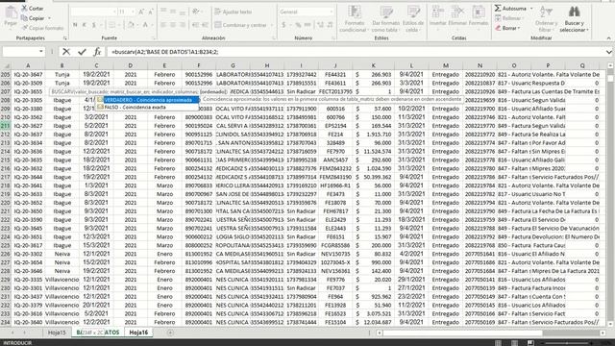615x346 pixels.
Task: Select VERDADERO - Coincidencia aproximada option
Action: tap(148, 100)
